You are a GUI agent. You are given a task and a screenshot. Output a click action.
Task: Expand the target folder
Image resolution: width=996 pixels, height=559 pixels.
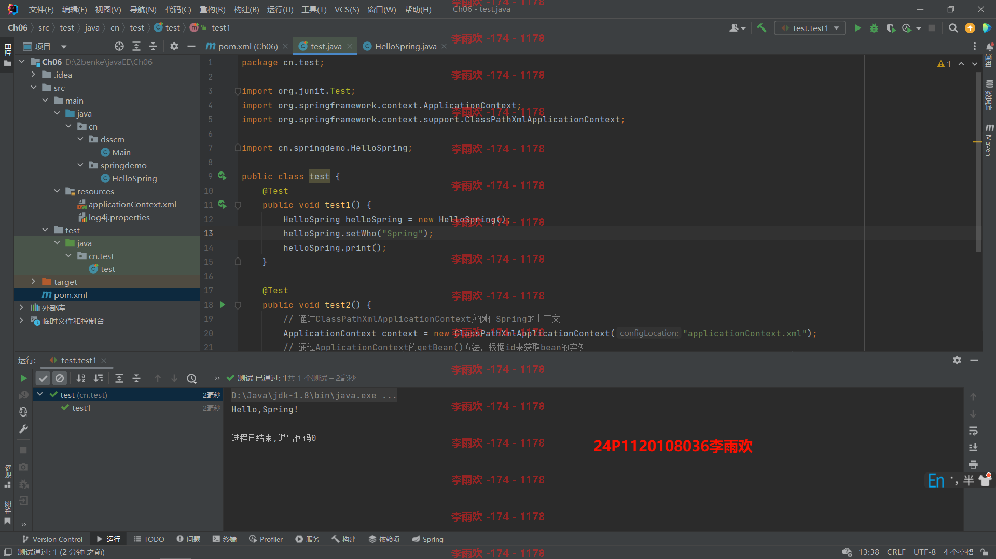click(x=34, y=282)
